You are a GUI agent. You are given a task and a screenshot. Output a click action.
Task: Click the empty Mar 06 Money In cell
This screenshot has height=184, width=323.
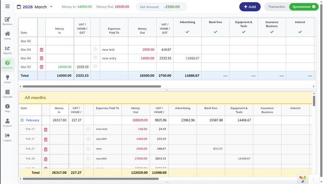[x=59, y=41]
